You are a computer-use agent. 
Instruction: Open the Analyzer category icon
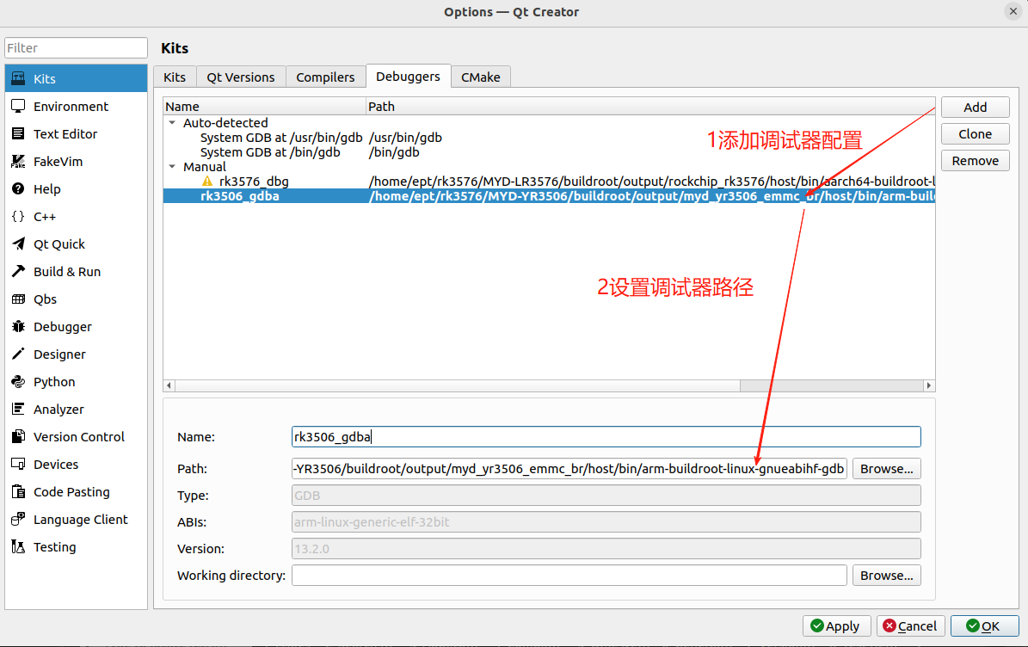pyautogui.click(x=18, y=409)
